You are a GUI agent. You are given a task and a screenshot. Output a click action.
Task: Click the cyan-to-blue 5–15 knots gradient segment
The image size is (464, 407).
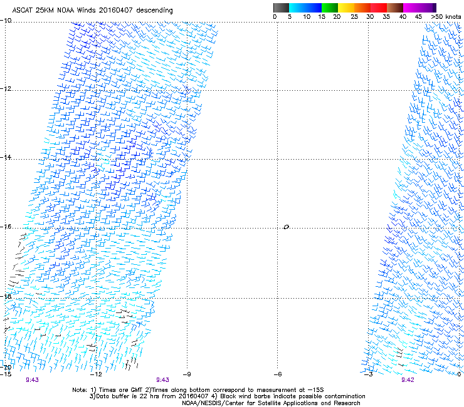point(305,8)
